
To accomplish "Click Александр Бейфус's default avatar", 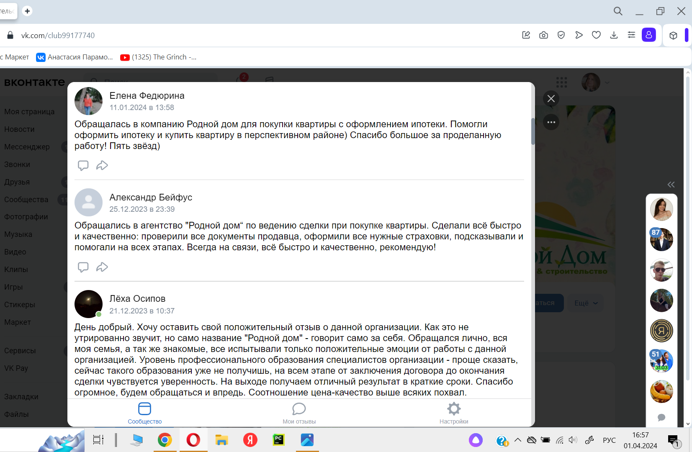I will click(88, 203).
